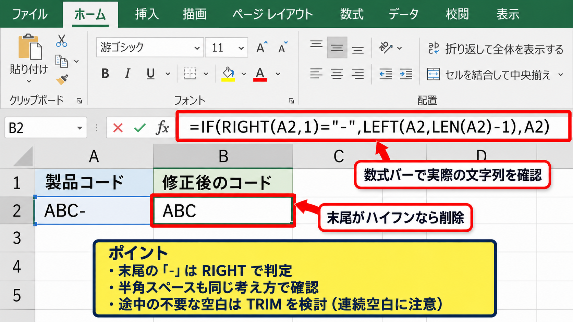Click the Select All triangle corner
Image resolution: width=573 pixels, height=322 pixels.
pyautogui.click(x=23, y=156)
